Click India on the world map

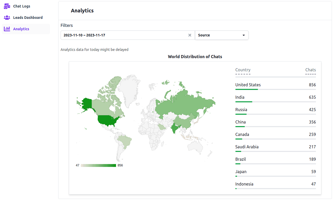[175, 128]
